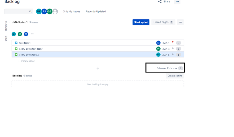Screen dimensions: 234x137
Task: Click the Linked pages count 0 badge
Action: (171, 22)
